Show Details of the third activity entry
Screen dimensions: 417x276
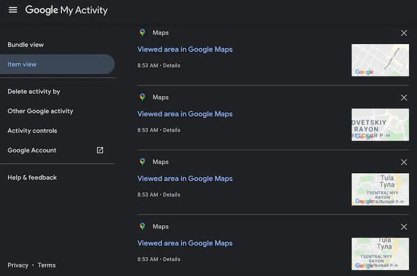(172, 195)
